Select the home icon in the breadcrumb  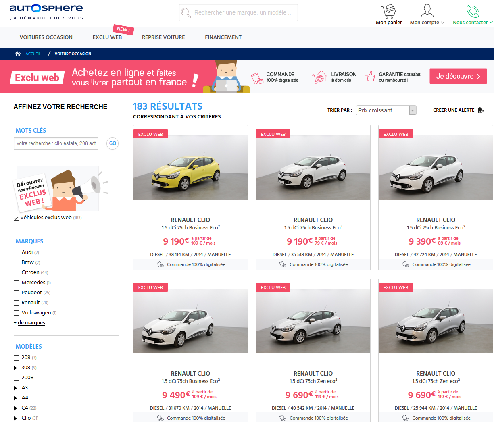18,53
